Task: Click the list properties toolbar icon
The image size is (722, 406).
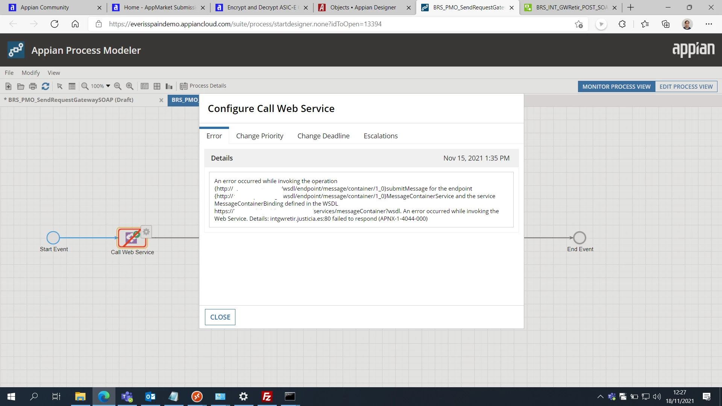Action: pyautogui.click(x=72, y=86)
